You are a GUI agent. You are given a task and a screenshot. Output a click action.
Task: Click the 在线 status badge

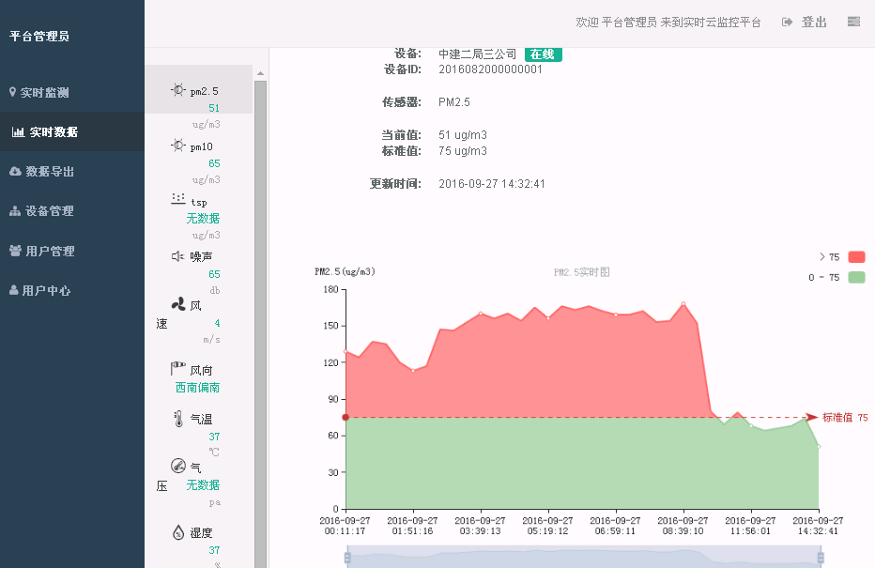tap(543, 54)
